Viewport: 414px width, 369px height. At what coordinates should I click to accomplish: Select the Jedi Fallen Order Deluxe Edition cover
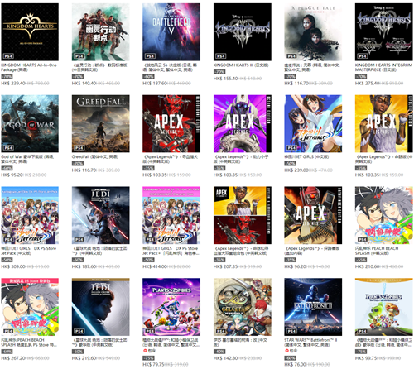point(101,307)
